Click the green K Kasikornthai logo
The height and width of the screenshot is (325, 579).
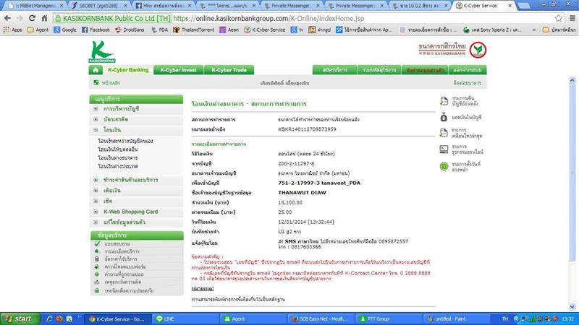102,51
